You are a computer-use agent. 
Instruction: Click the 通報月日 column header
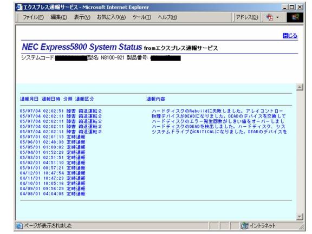point(29,99)
